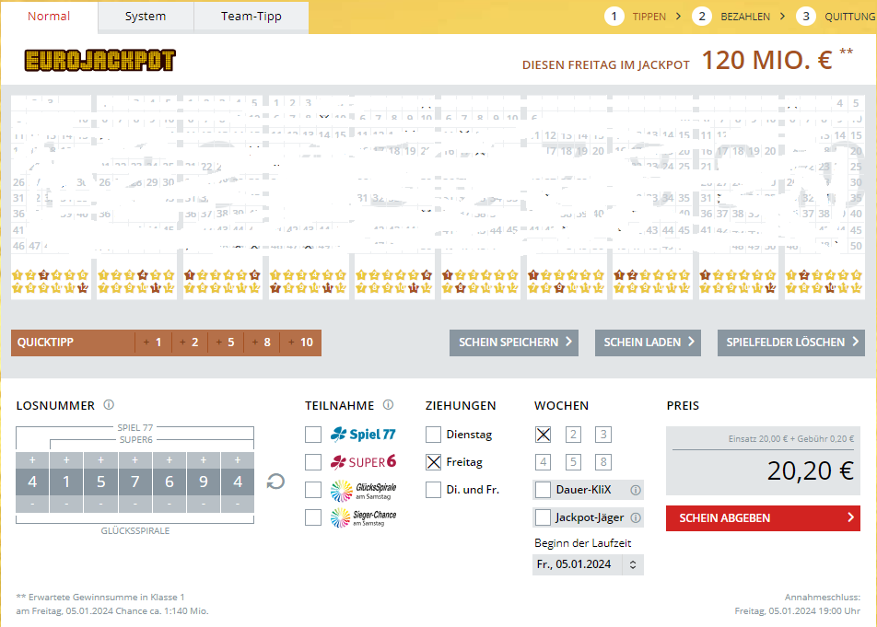Enable Dauer-KliX checkbox
This screenshot has width=877, height=627.
544,490
